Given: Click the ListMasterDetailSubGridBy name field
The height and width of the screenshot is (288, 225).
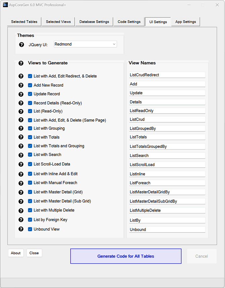Looking at the screenshot, I should click(167, 201).
